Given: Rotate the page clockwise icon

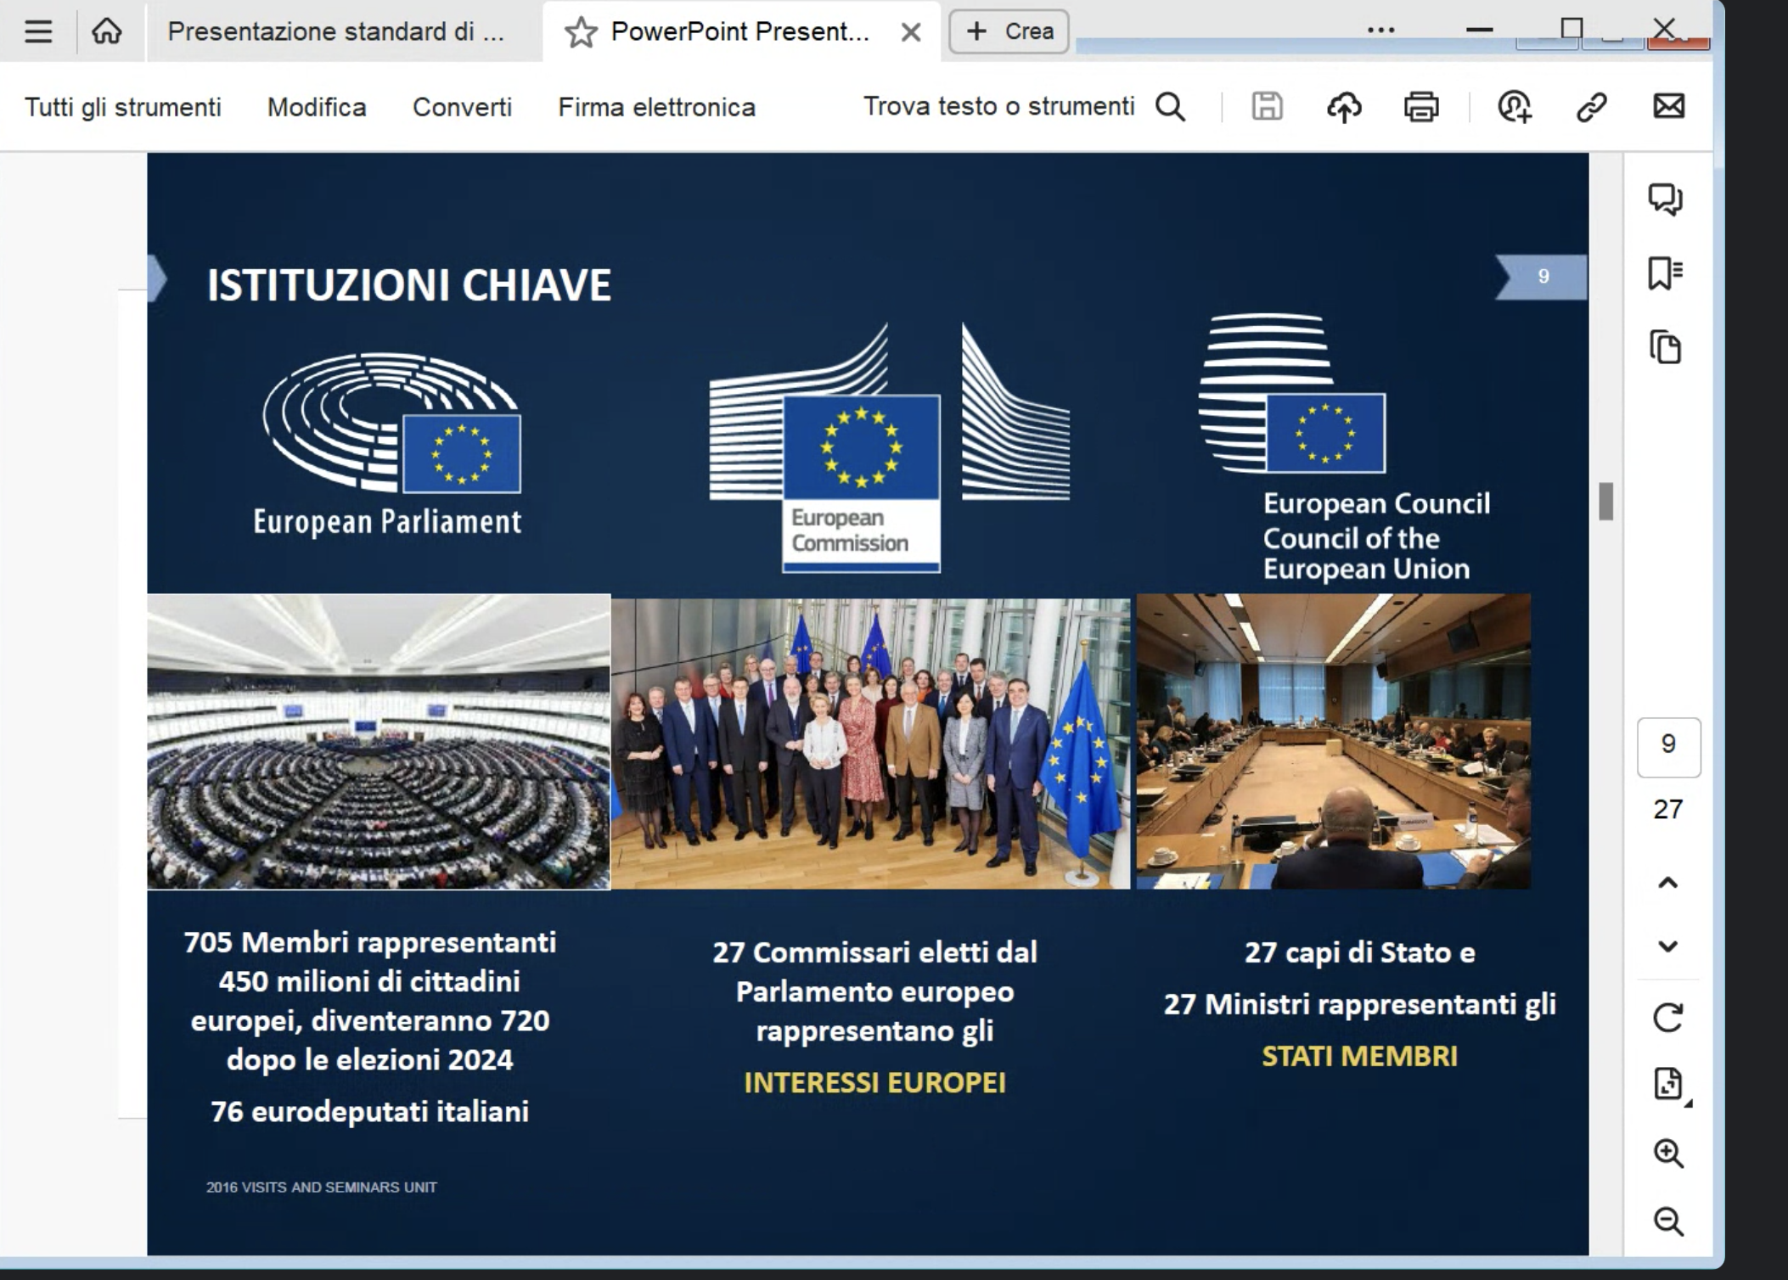Looking at the screenshot, I should tap(1668, 1017).
